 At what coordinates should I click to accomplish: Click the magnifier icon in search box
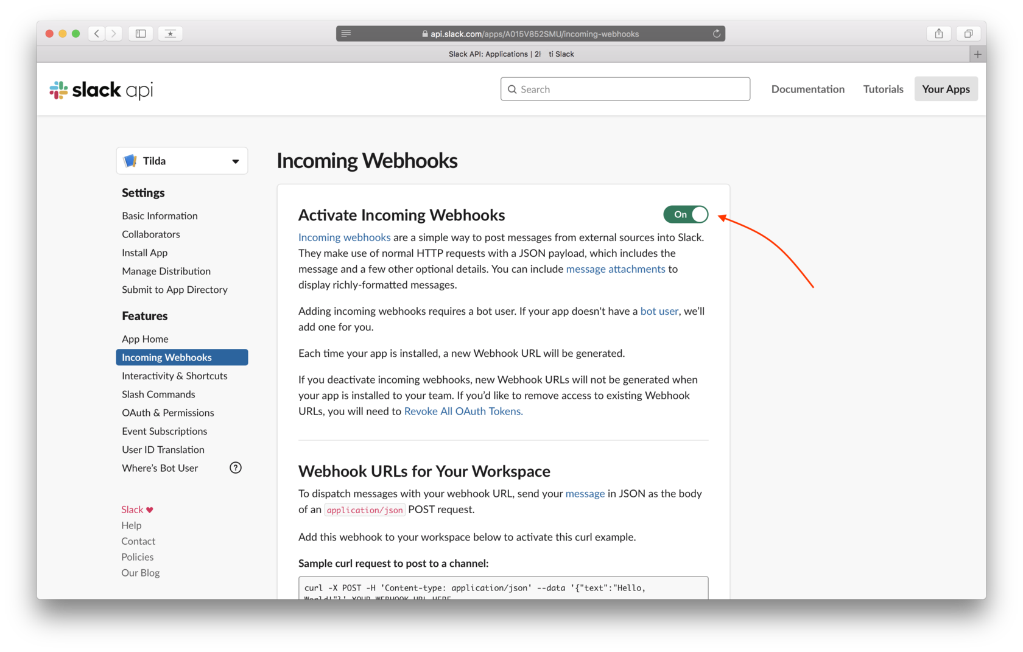click(512, 89)
